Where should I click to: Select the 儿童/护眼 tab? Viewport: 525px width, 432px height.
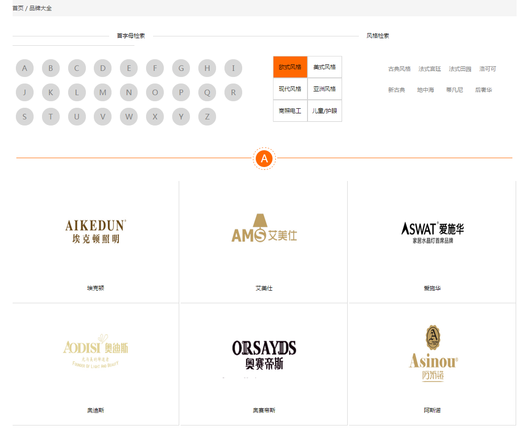pos(324,111)
